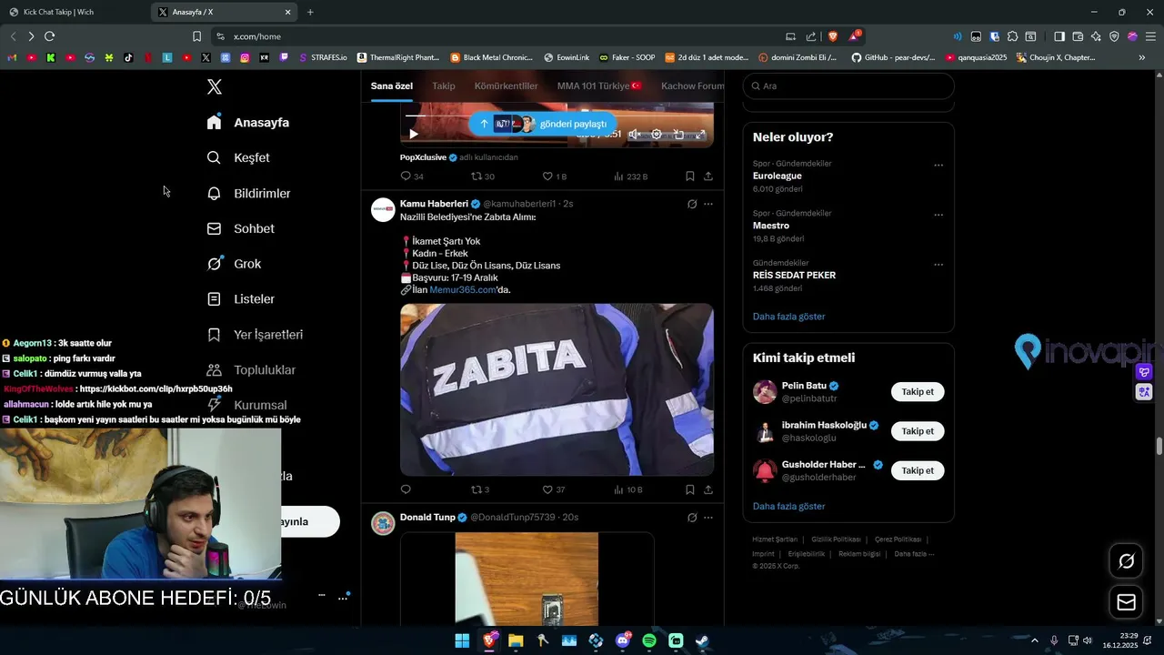Switch to Kachow Forum tab
This screenshot has width=1164, height=655.
693,86
